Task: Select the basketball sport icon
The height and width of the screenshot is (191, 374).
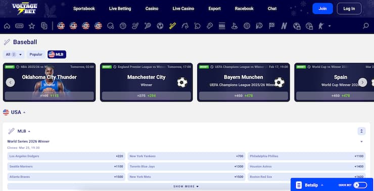Action: click(x=123, y=26)
